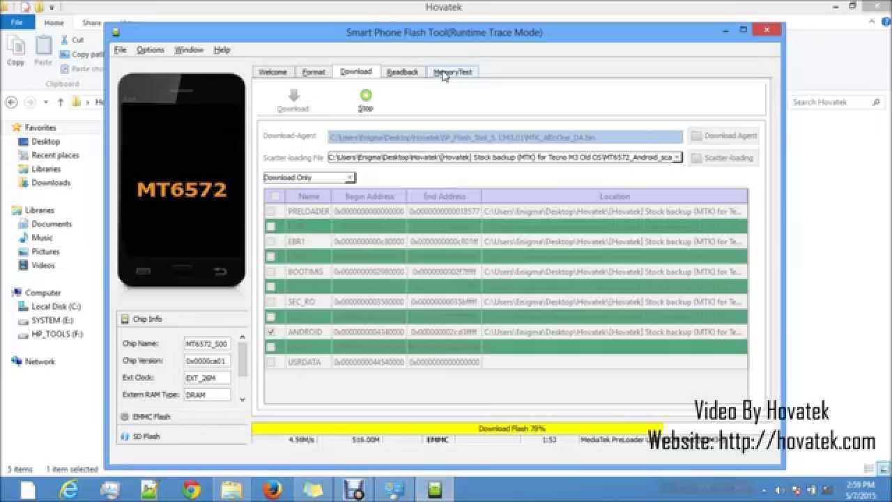This screenshot has height=502, width=892.
Task: Click the Chip Info panel scrollbar
Action: pos(243,368)
